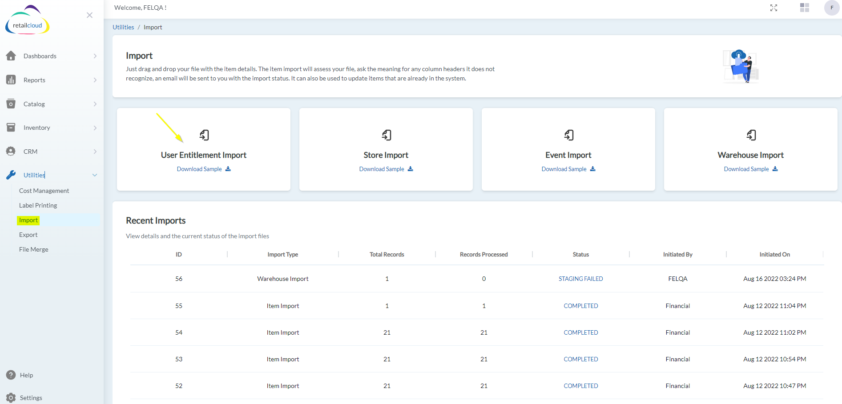This screenshot has height=404, width=842.
Task: Download Sample for User Entitlement Import
Action: click(199, 169)
